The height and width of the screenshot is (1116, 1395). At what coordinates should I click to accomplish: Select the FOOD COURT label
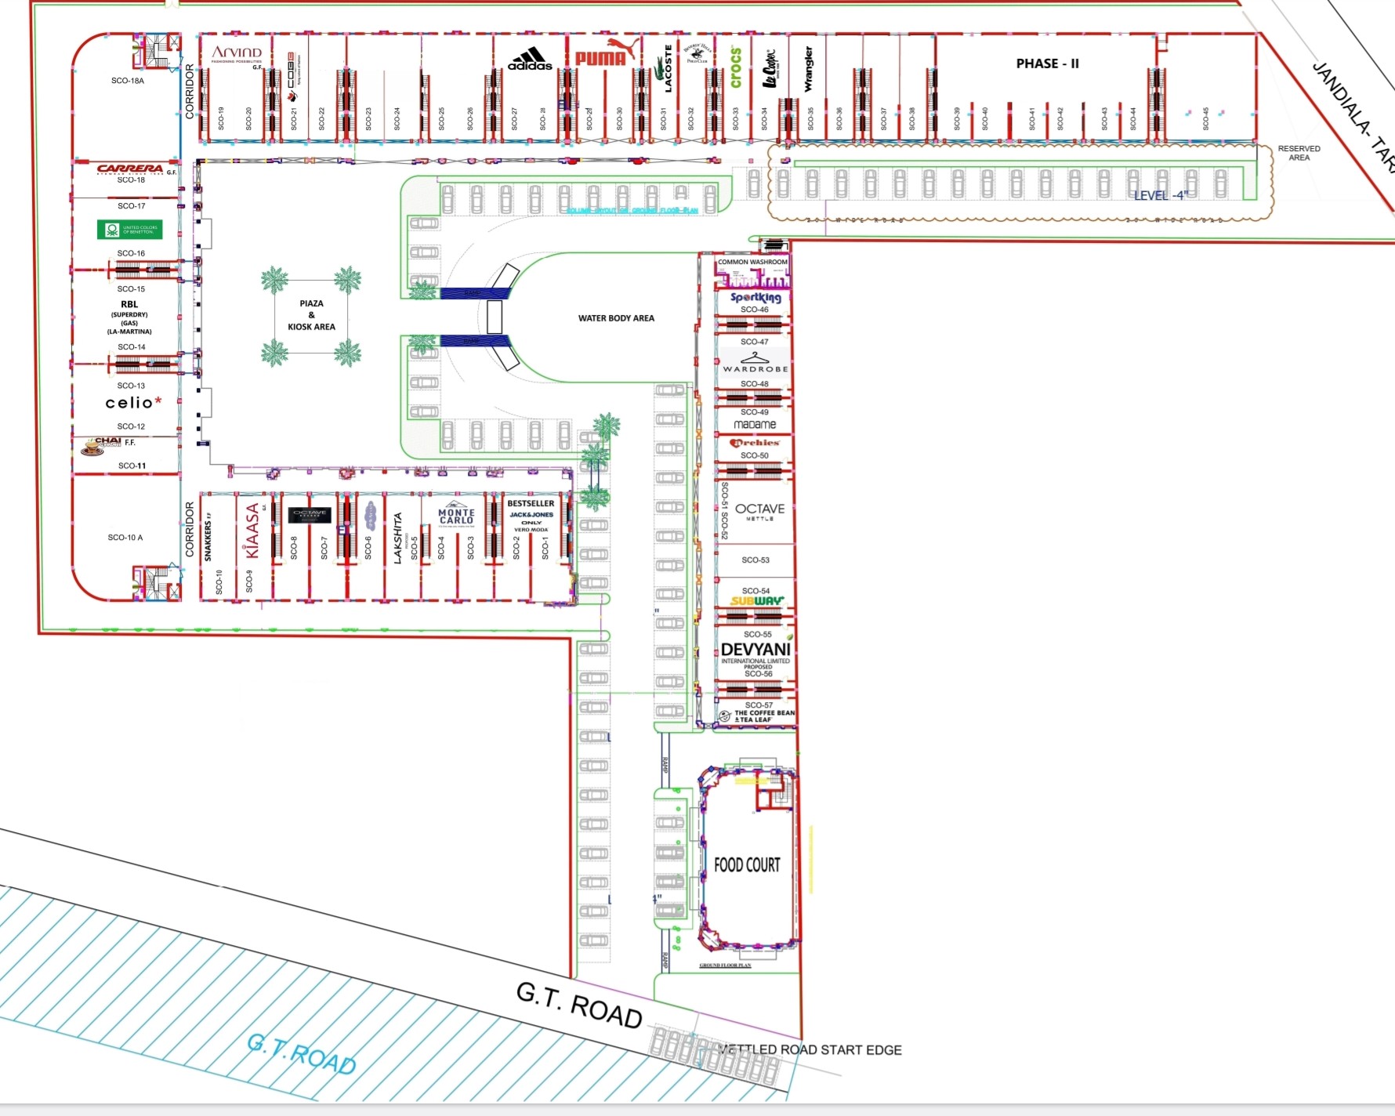[747, 864]
